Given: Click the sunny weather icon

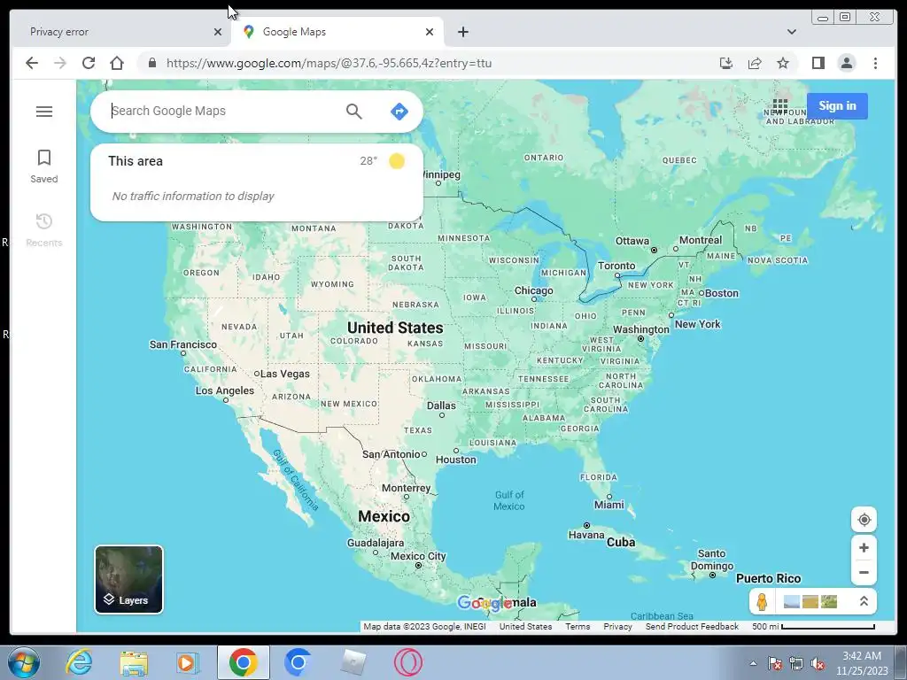Looking at the screenshot, I should click(x=397, y=161).
